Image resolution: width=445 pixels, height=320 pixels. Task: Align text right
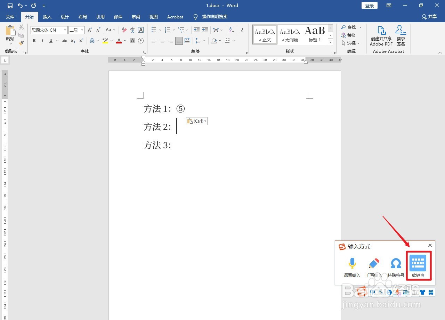(171, 41)
